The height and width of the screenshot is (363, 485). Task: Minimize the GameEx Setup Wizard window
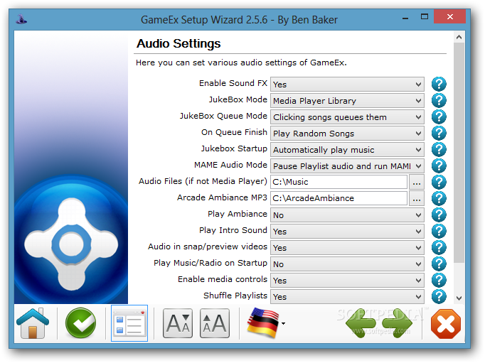coord(405,18)
